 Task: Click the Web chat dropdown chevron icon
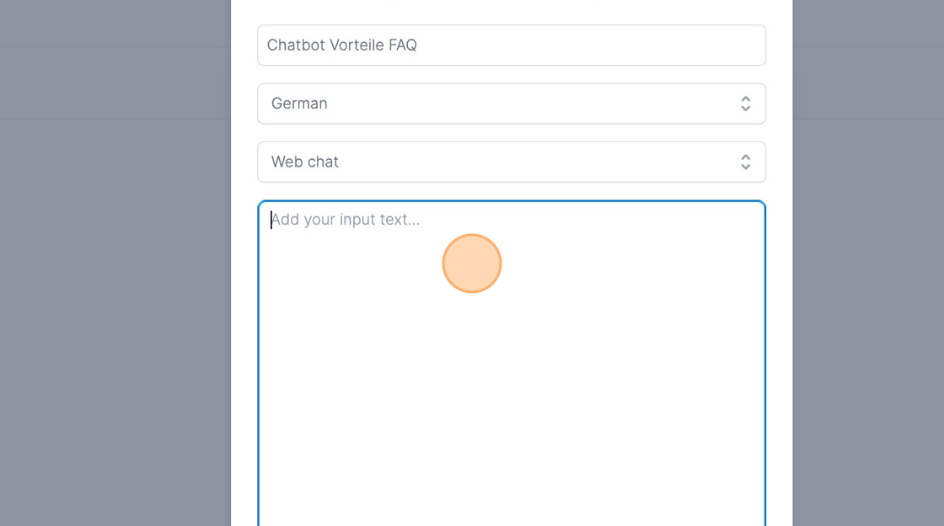[745, 162]
